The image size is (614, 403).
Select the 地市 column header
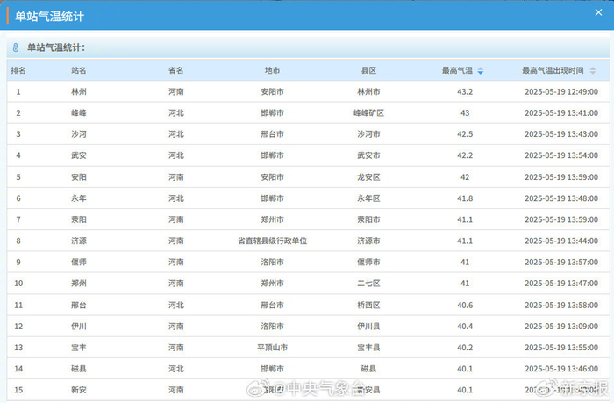[273, 70]
